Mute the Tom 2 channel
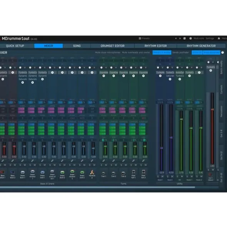The width and height of the screenshot is (227, 228). point(116,165)
